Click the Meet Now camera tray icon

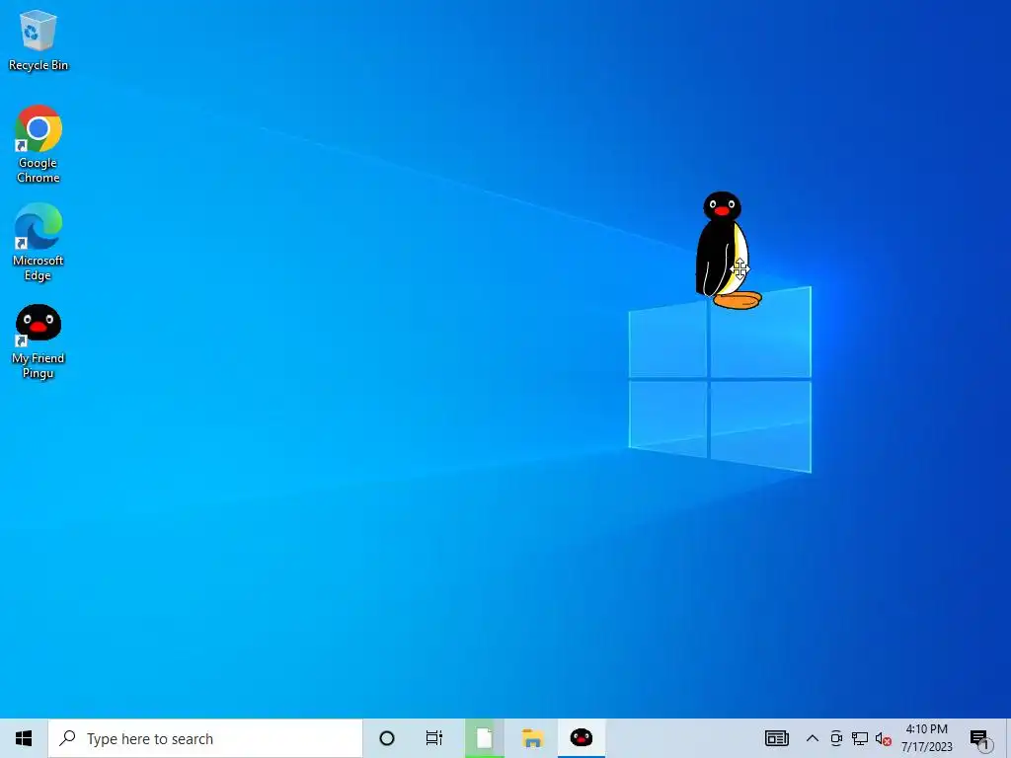click(836, 738)
